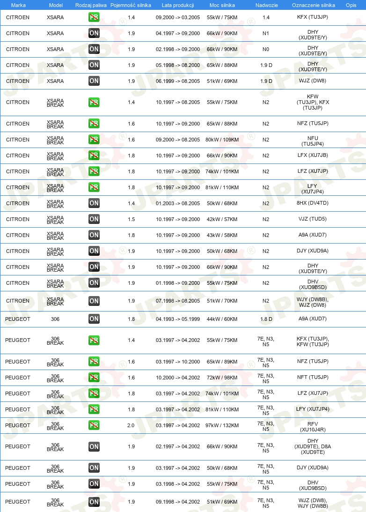Select the '10.2000 -> 04.2002' production years
The width and height of the screenshot is (366, 512).
pyautogui.click(x=178, y=378)
